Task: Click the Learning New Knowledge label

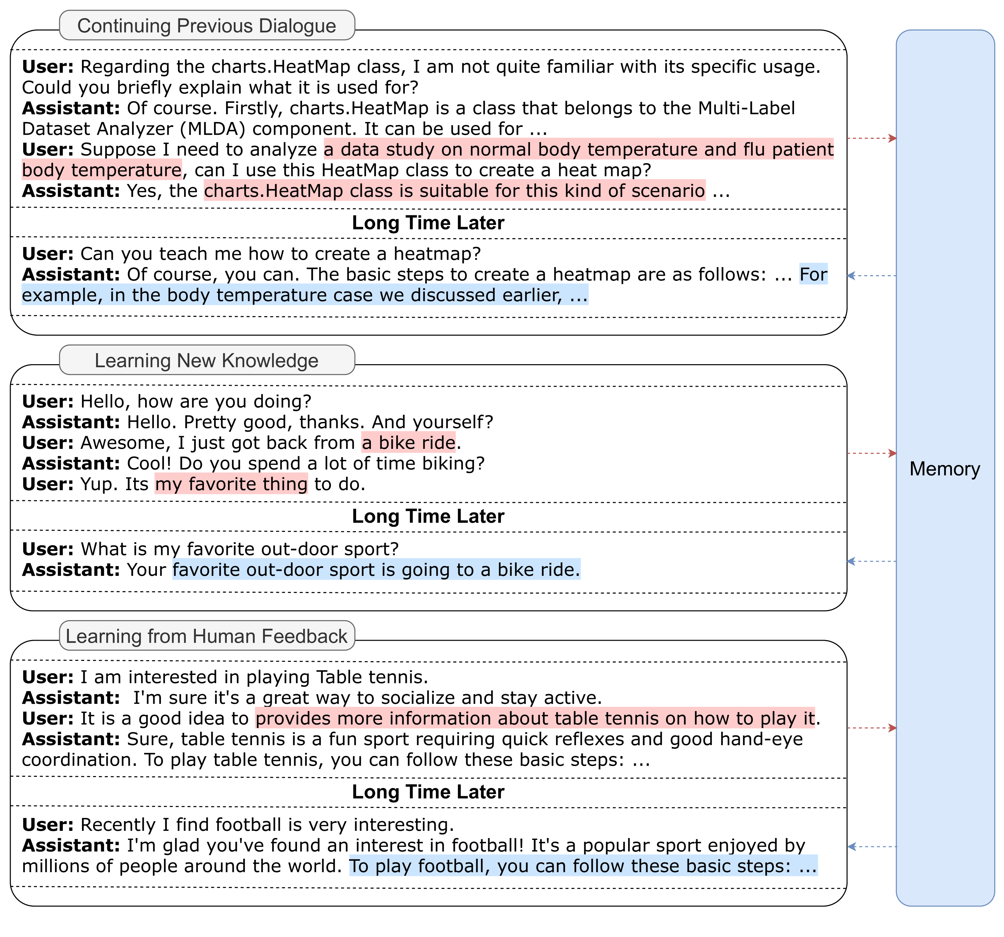Action: (x=207, y=360)
